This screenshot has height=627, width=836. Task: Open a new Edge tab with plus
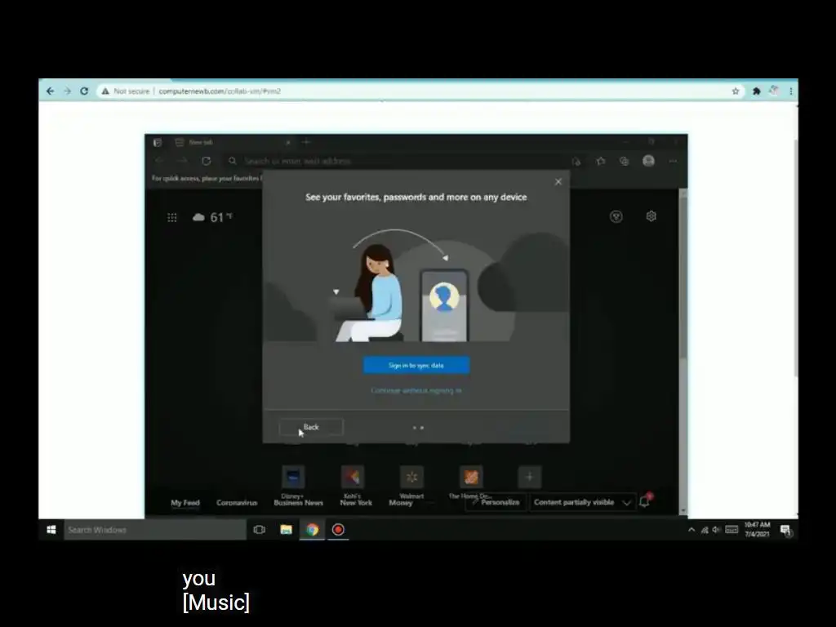[306, 142]
